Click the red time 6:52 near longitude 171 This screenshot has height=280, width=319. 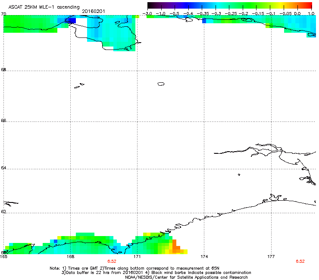112,261
